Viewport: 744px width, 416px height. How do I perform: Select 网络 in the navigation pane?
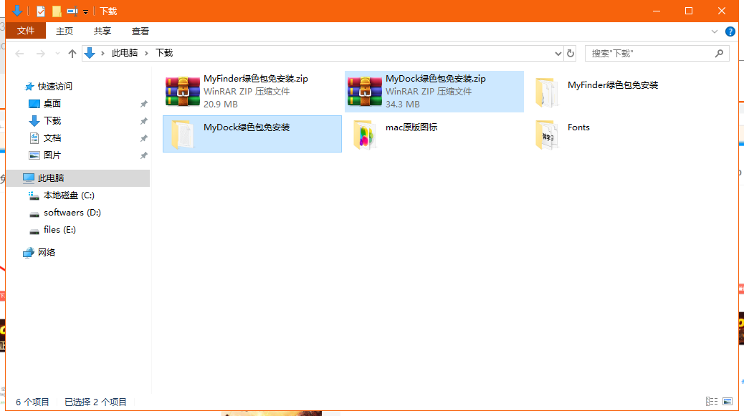pyautogui.click(x=47, y=252)
